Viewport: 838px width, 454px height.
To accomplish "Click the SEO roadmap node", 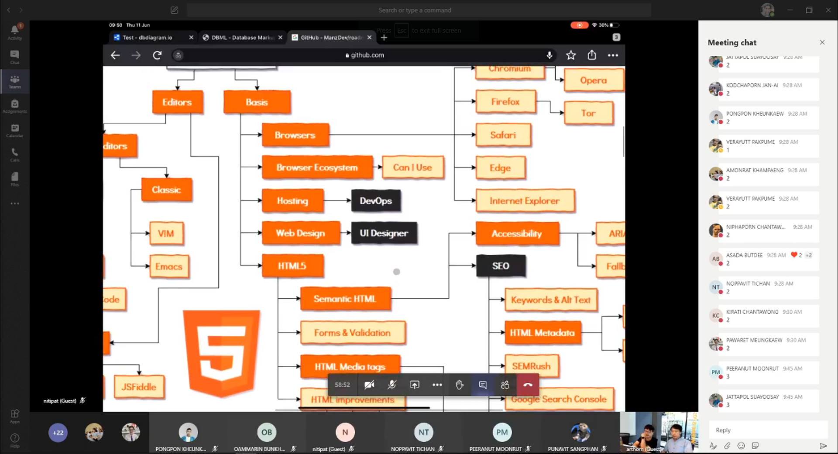I will 501,266.
